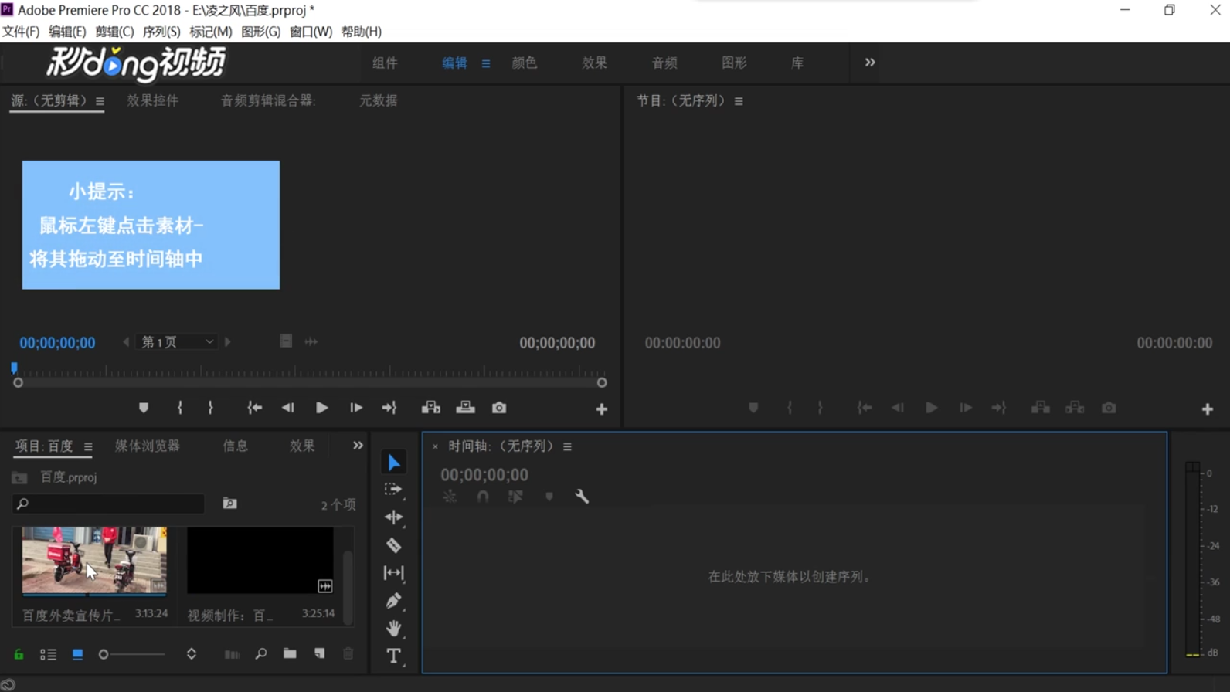The height and width of the screenshot is (692, 1230).
Task: Switch to 颜色 workspace
Action: click(x=524, y=63)
